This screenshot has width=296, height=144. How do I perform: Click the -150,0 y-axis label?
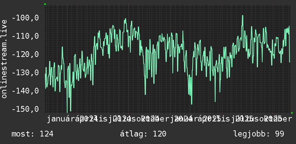pos(25,109)
